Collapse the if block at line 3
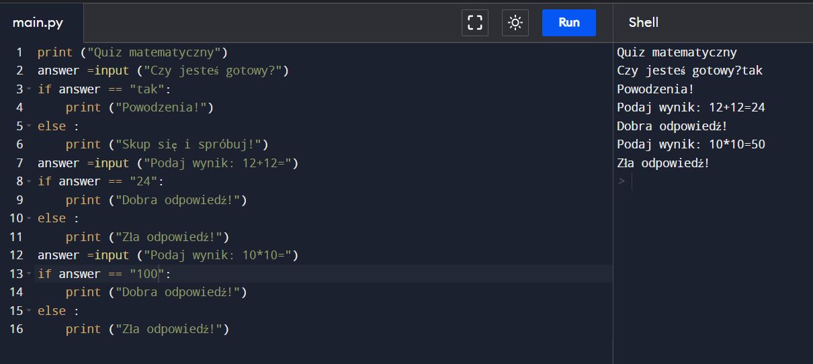813x364 pixels. 29,89
